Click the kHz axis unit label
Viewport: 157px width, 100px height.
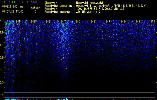point(2,20)
